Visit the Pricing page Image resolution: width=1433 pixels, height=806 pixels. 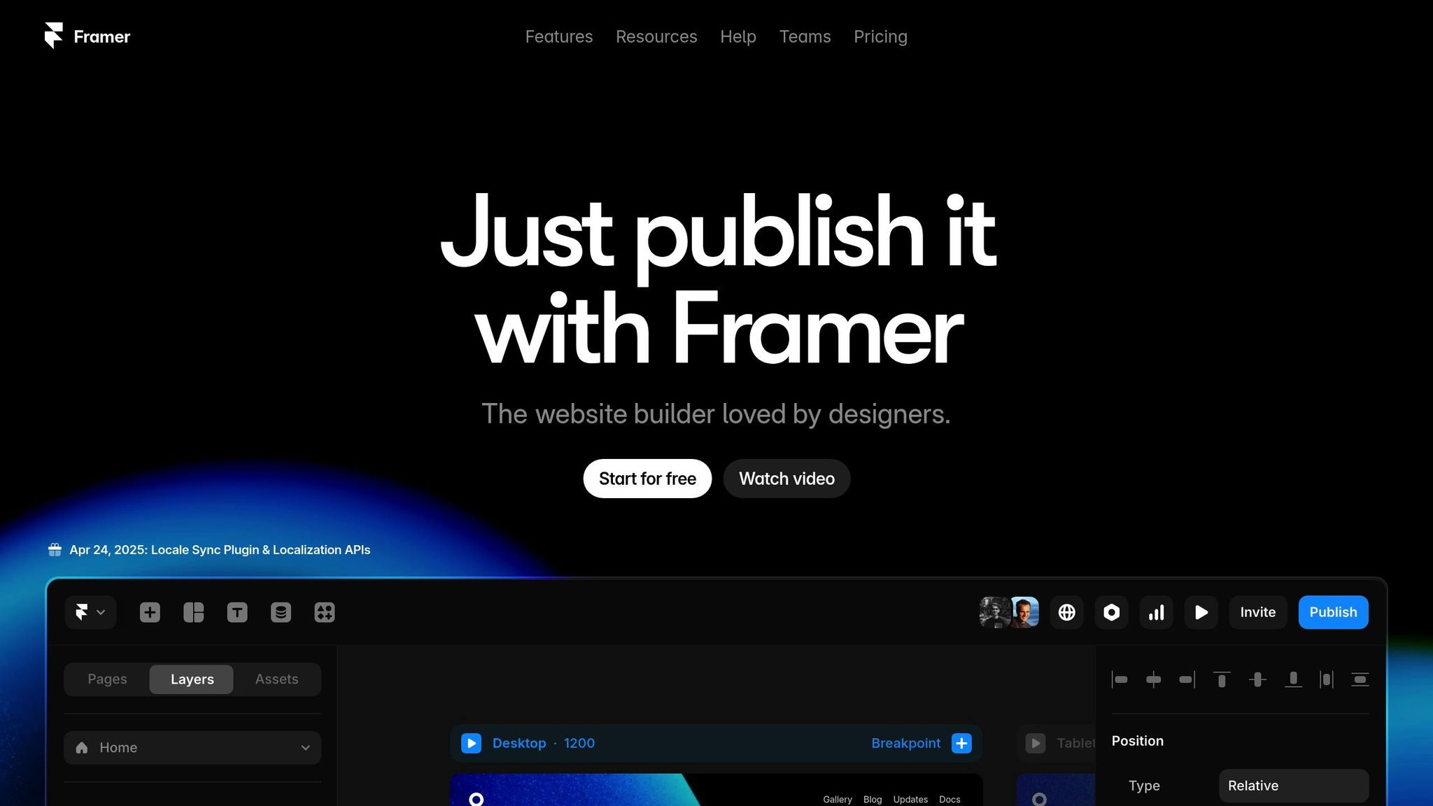880,36
